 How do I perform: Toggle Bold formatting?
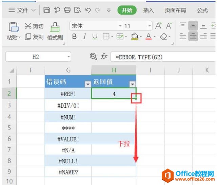coord(74,37)
